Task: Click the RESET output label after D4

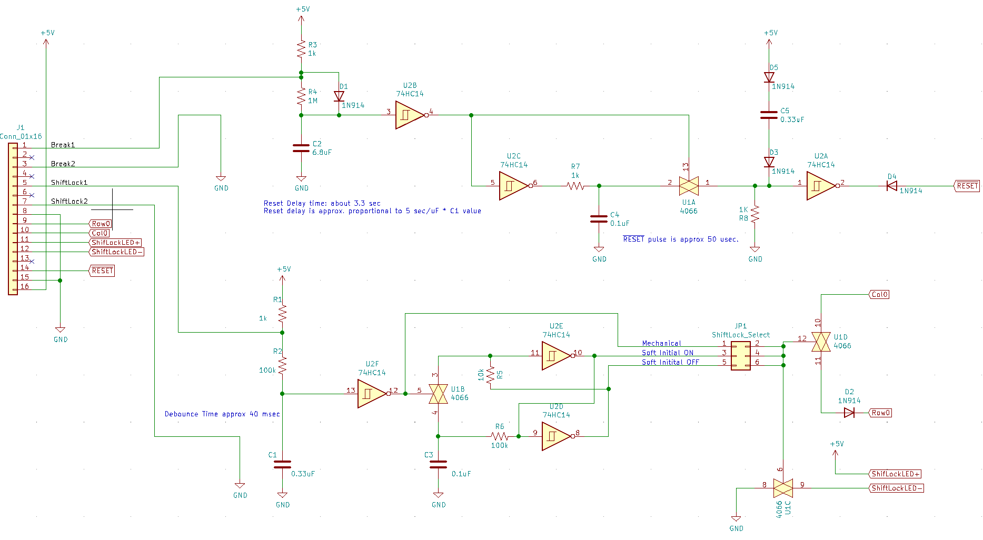Action: pyautogui.click(x=967, y=186)
